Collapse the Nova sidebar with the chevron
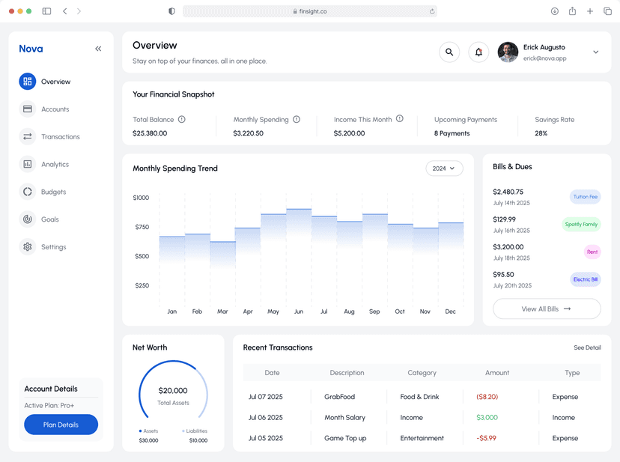 (97, 48)
